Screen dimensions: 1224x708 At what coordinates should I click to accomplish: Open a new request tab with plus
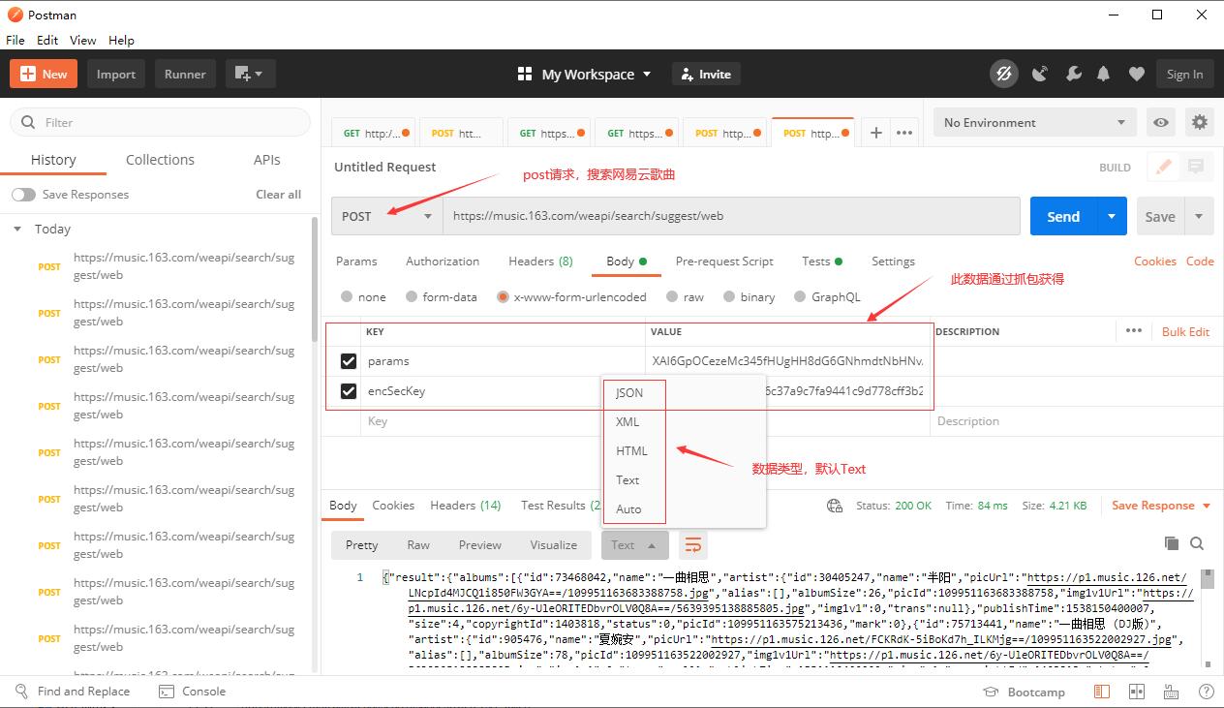875,133
